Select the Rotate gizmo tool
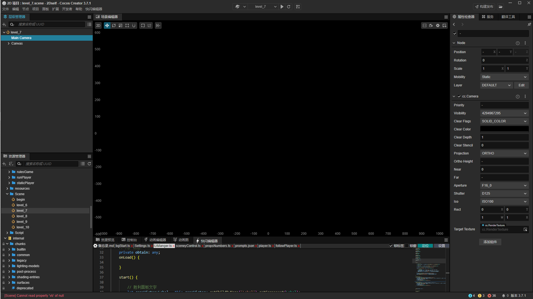Viewport: 533px width, 299px height. click(x=114, y=25)
